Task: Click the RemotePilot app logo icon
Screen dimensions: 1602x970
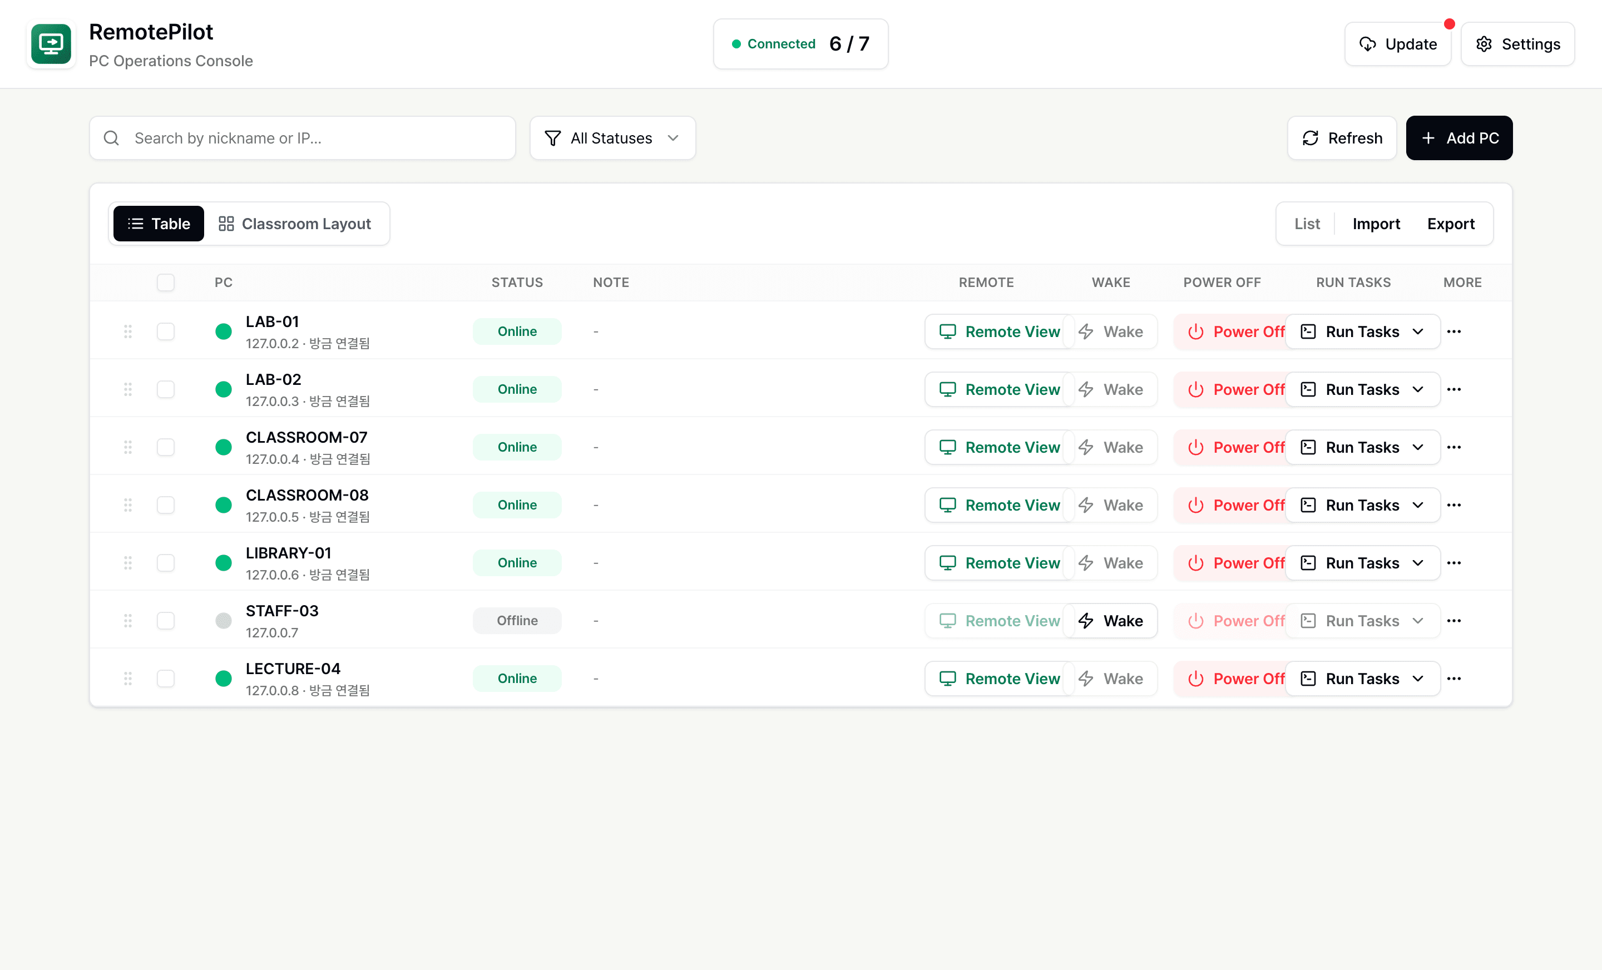Action: click(x=51, y=43)
